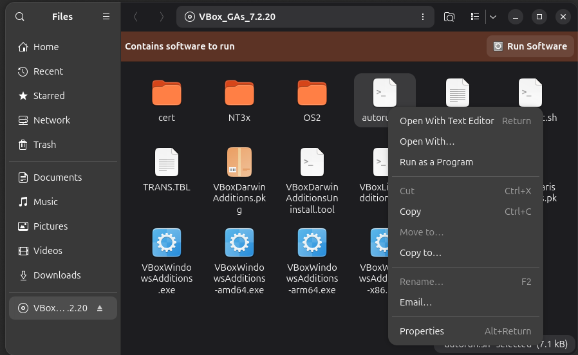The image size is (578, 355).
Task: Click the text document icon beside autorun.sh
Action: tap(458, 93)
